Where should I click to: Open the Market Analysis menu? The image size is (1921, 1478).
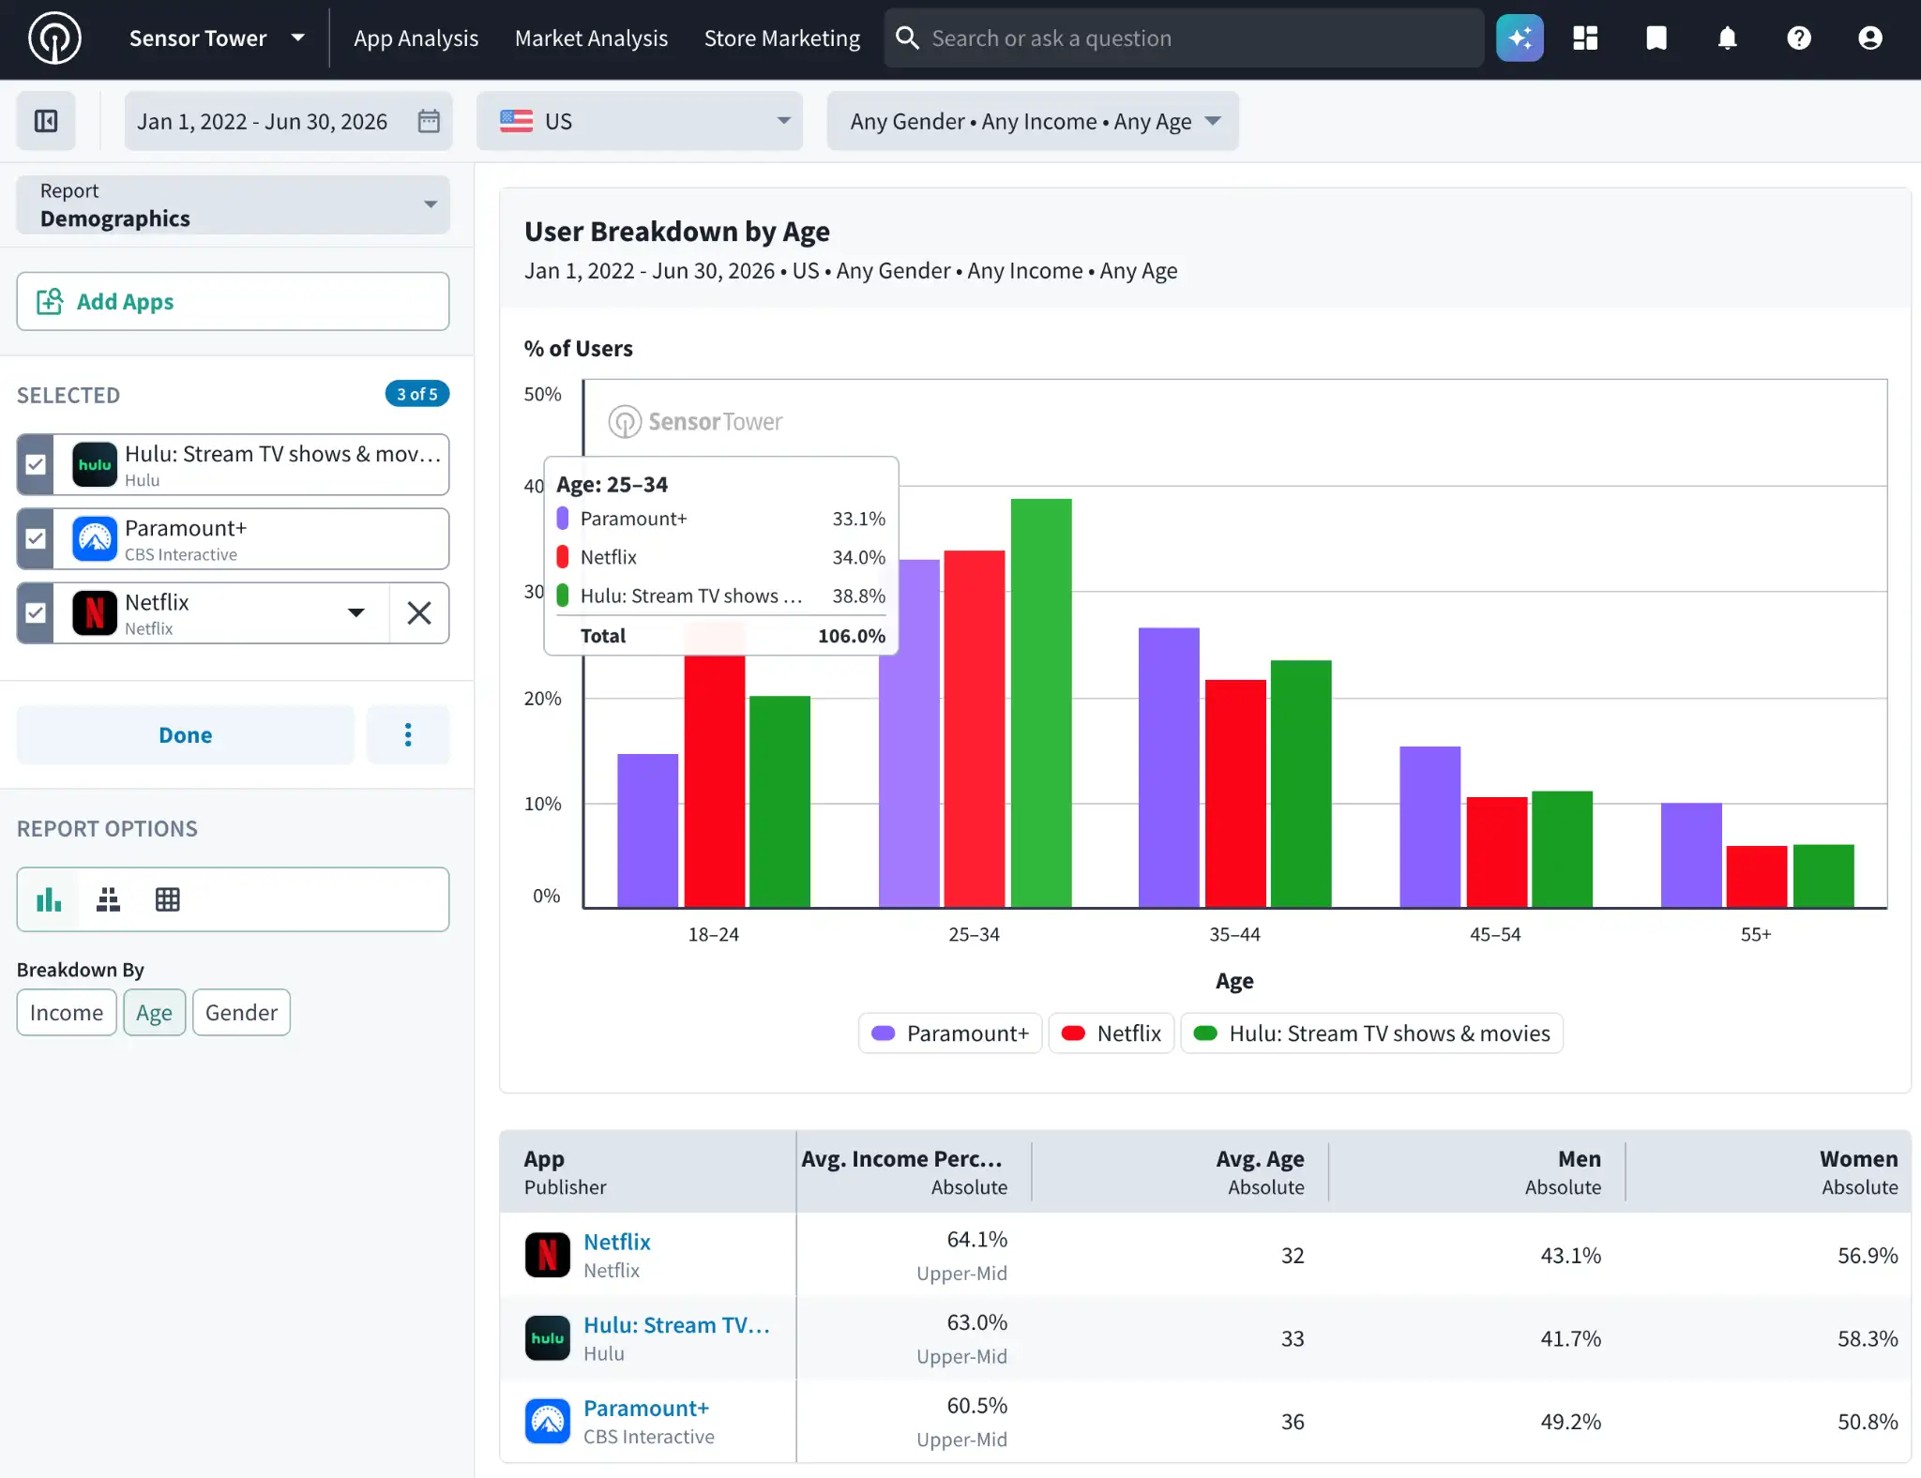[592, 38]
